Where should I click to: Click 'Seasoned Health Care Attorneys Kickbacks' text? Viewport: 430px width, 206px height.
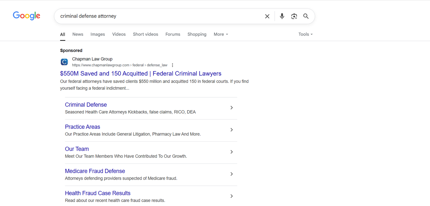[130, 112]
